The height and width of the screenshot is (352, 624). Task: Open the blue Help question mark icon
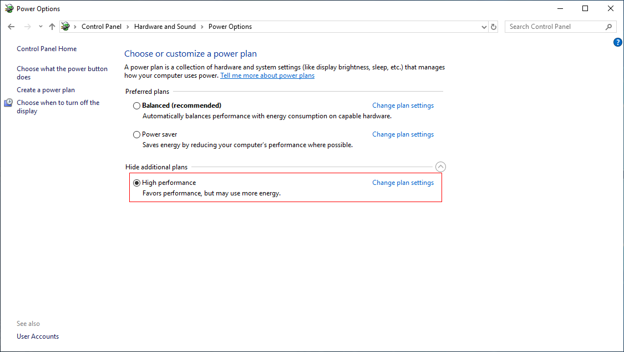click(x=618, y=42)
